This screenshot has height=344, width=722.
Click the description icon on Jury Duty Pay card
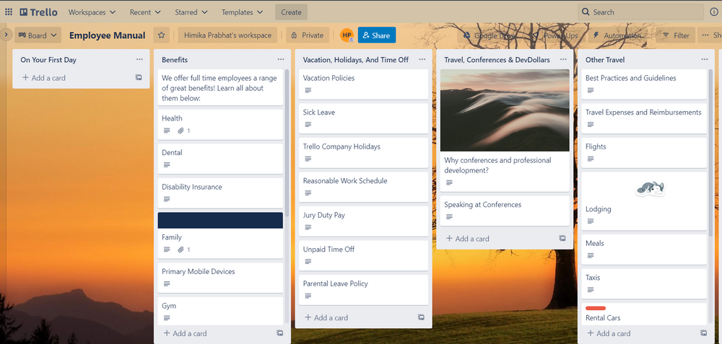[308, 227]
